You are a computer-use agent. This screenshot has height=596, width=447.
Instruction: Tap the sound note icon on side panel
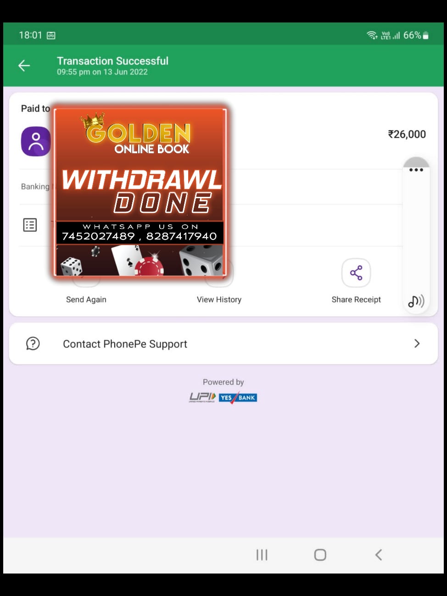click(x=416, y=301)
